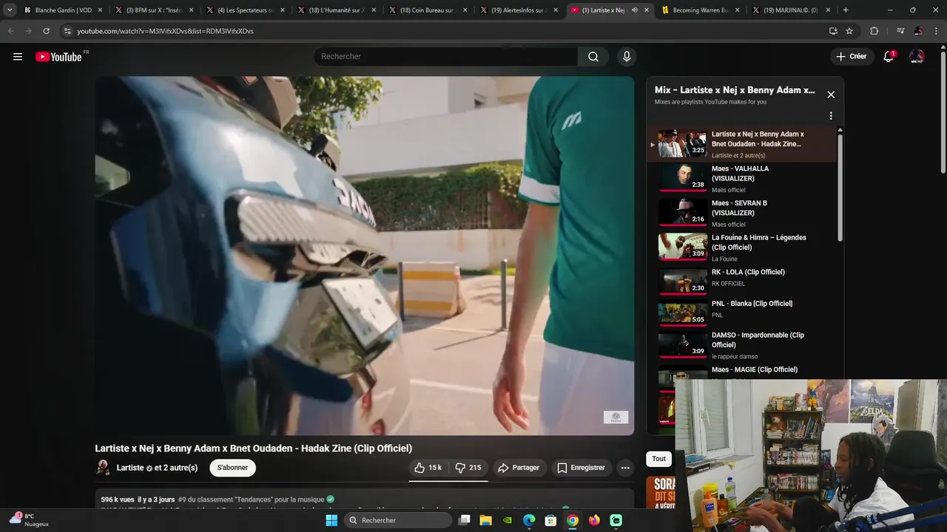Go to the YouTube home logo
This screenshot has height=532, width=947.
[58, 57]
